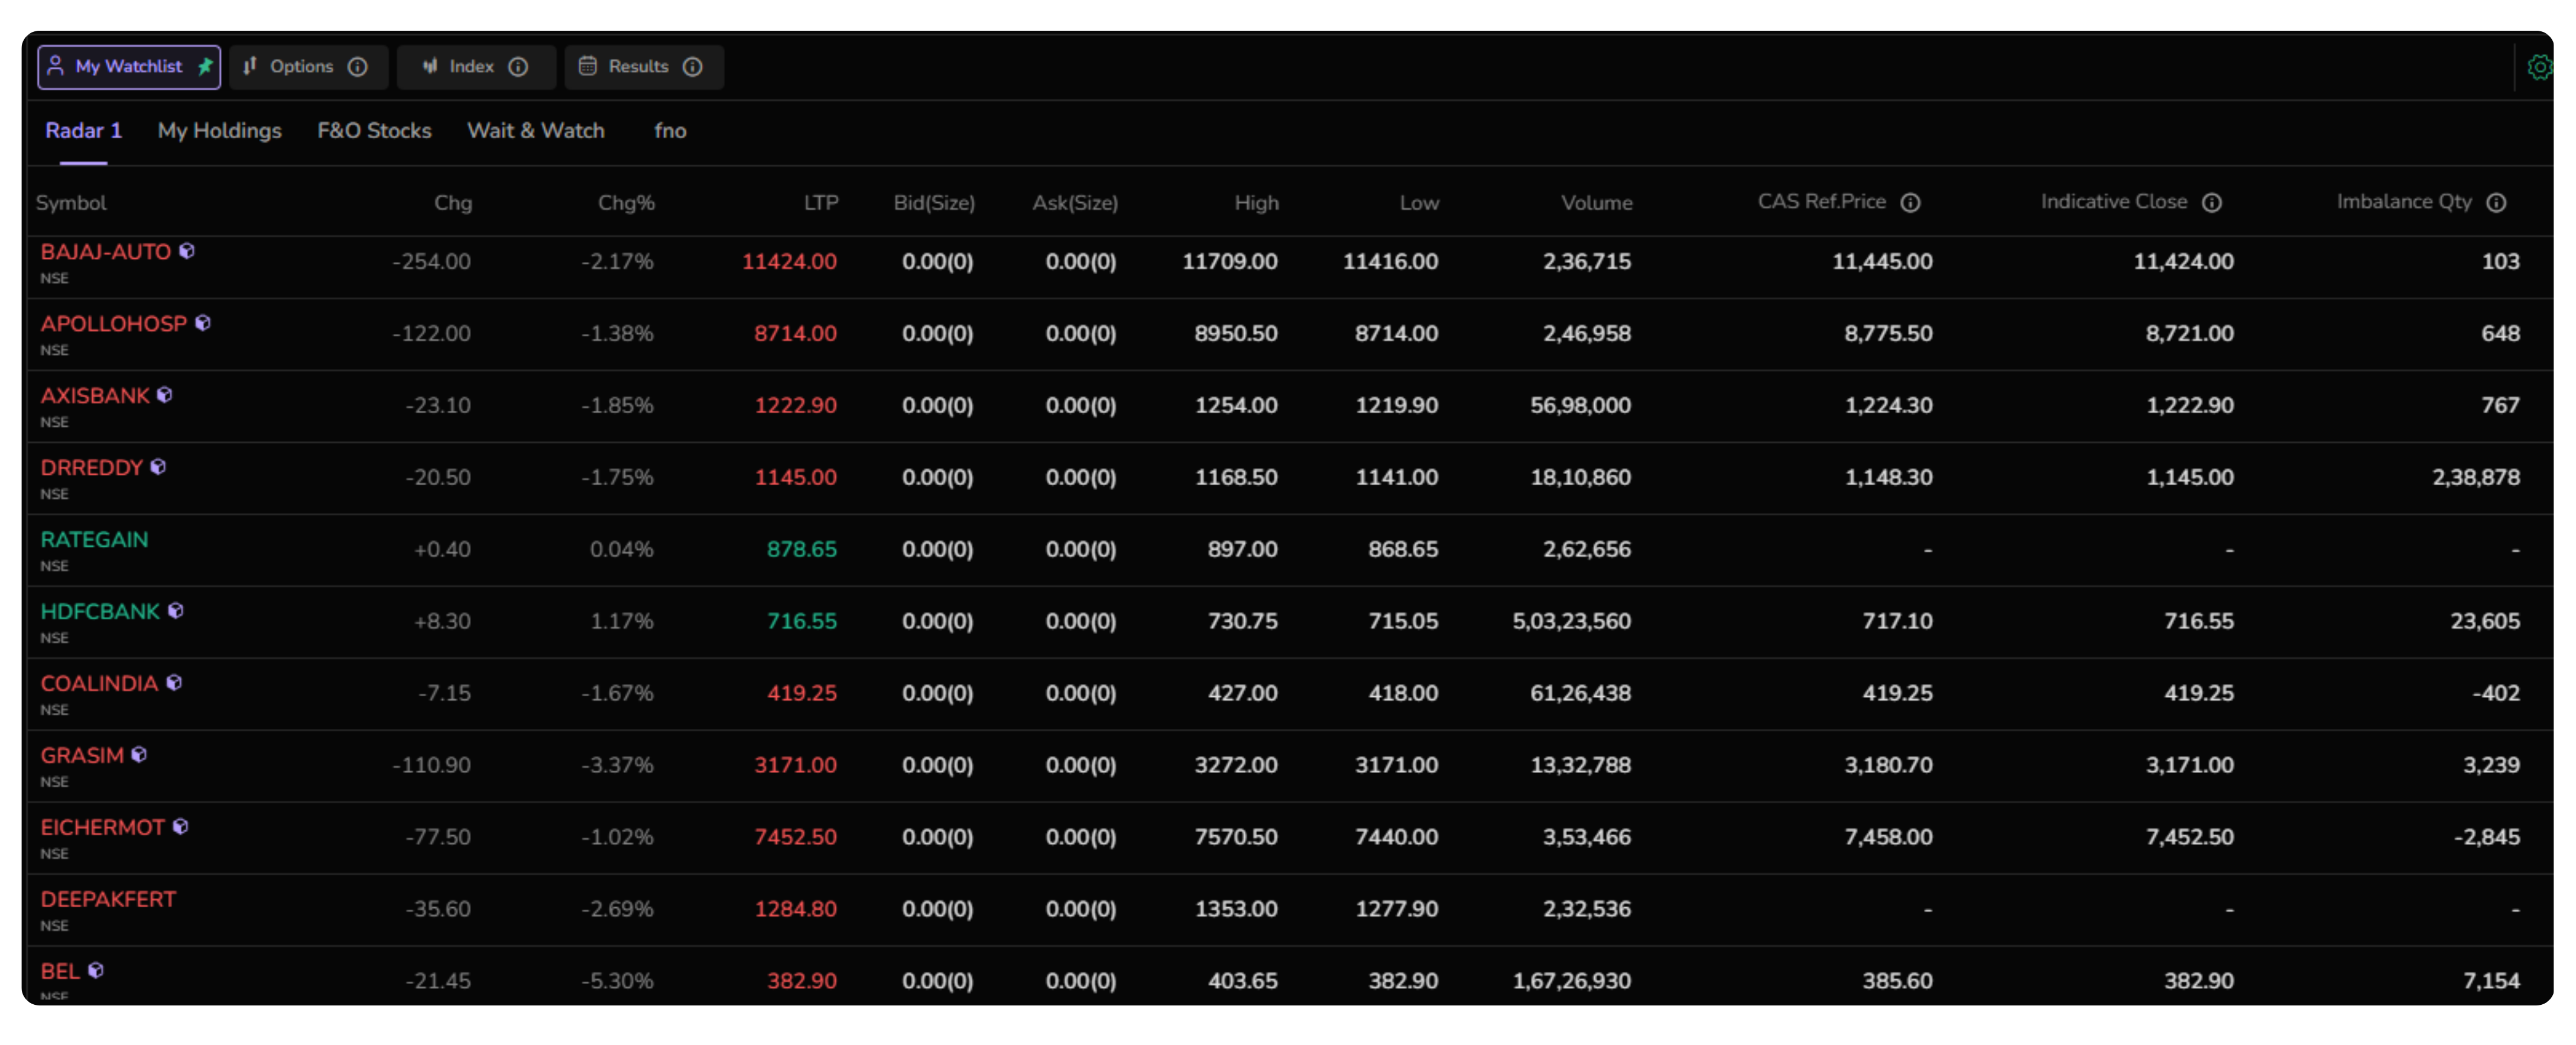Show info for Indicative Close column
Viewport: 2576px width, 1045px height.
click(x=2212, y=202)
